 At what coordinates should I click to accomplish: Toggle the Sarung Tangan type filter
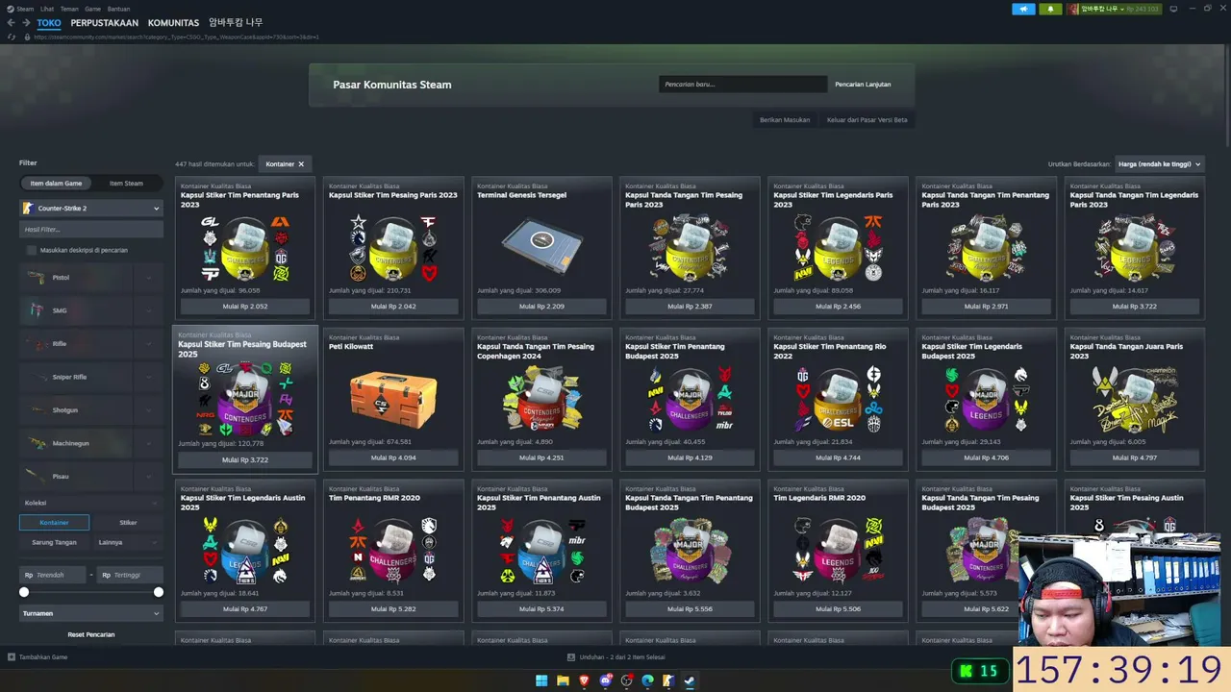click(x=54, y=542)
